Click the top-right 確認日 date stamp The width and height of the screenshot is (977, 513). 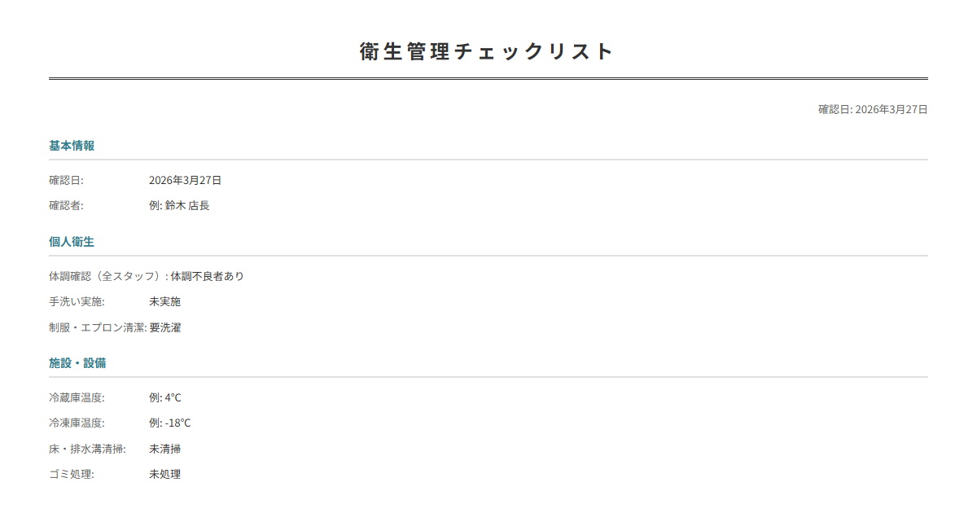click(x=873, y=109)
